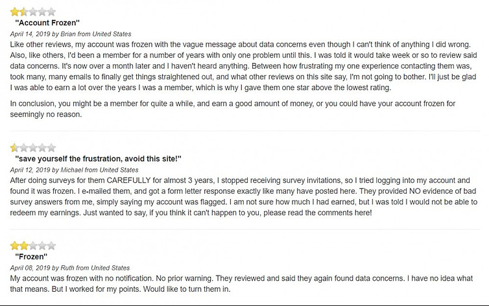Click the star rating on Michael's review
Viewport: 489px width, 306px height.
point(33,148)
